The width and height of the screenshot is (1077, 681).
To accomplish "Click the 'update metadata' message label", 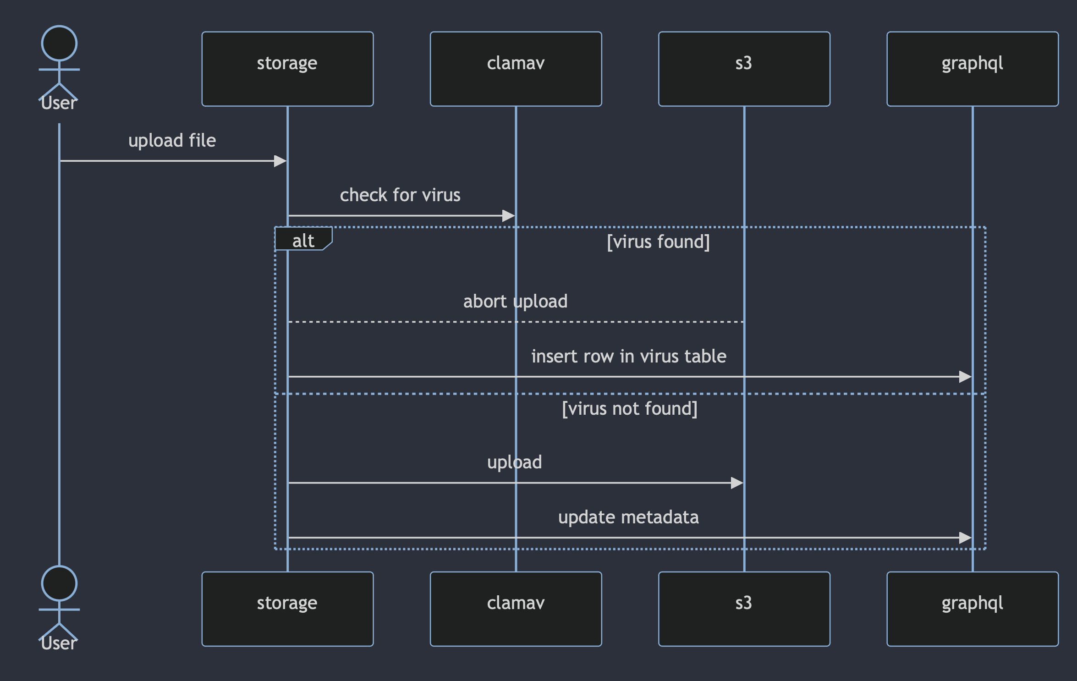I will 628,517.
